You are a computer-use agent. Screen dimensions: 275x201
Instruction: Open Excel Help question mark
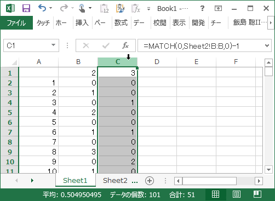pyautogui.click(x=202, y=8)
